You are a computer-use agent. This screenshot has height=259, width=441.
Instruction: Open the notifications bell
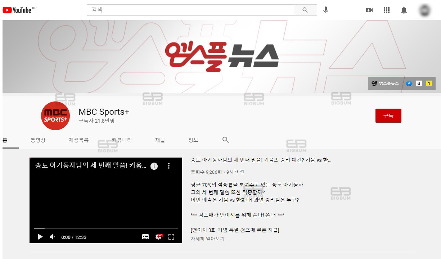point(404,10)
